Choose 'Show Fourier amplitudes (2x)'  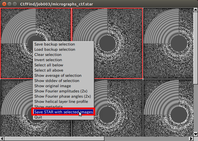tap(61, 91)
